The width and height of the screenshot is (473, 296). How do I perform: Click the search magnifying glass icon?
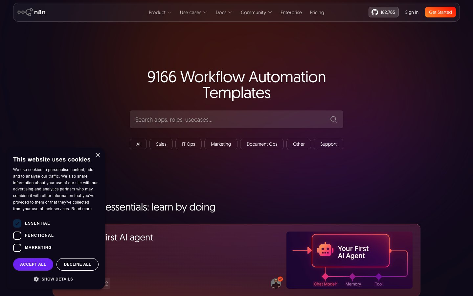pos(333,119)
